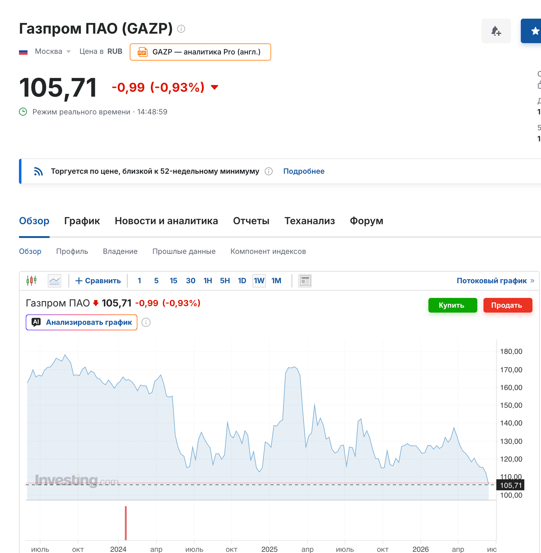Image resolution: width=541 pixels, height=553 pixels.
Task: Open the Профиль subtab
Action: [72, 251]
